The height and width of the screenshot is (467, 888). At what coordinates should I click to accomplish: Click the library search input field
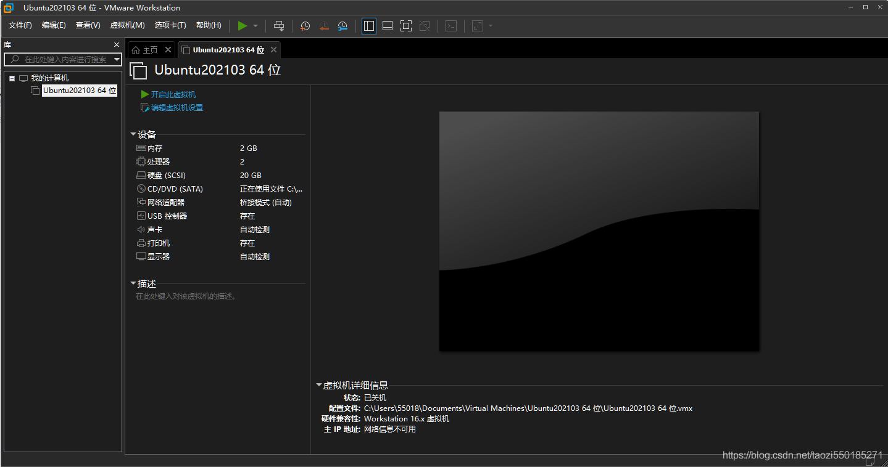[x=62, y=60]
